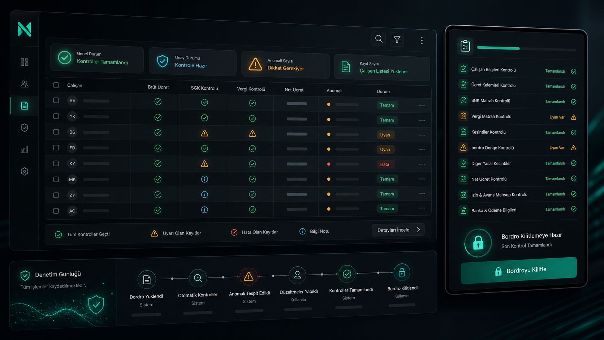
Task: Open the vertical three-dot menu in the header
Action: 422,40
